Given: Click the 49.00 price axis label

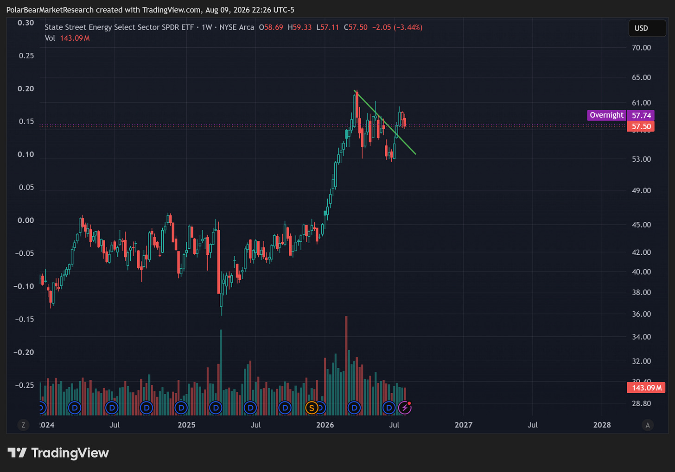Looking at the screenshot, I should click(x=641, y=190).
